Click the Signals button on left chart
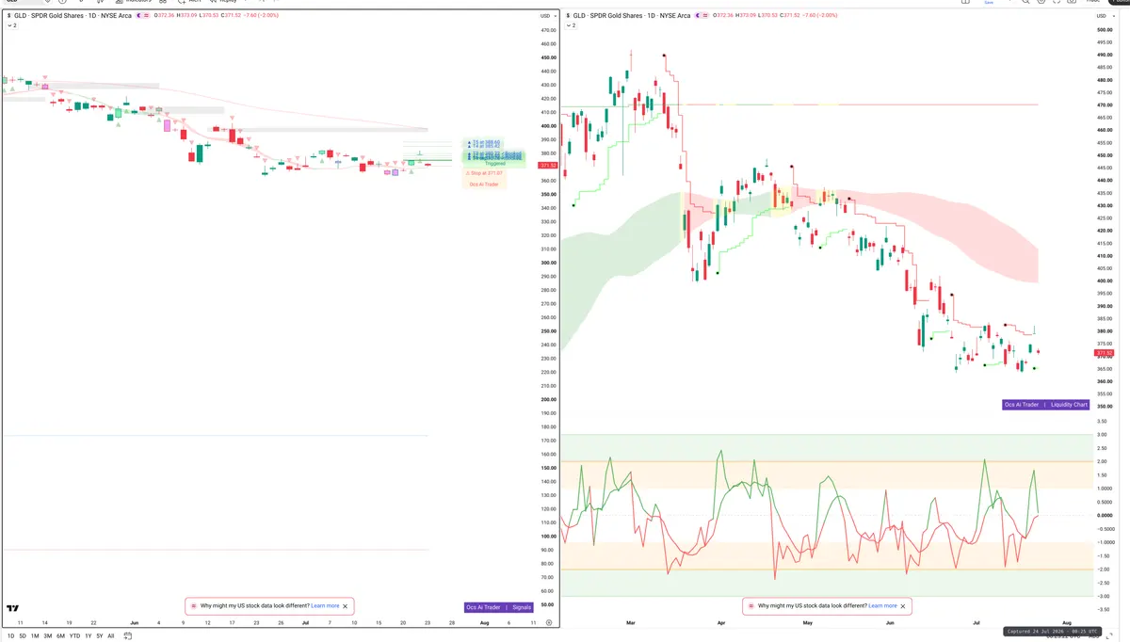 [x=522, y=607]
